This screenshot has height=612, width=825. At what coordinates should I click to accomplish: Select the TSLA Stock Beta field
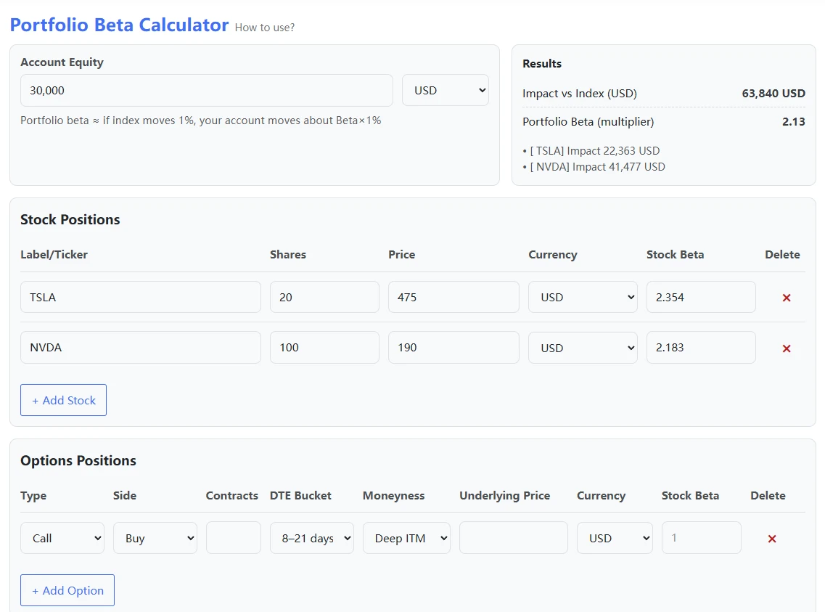tap(700, 298)
